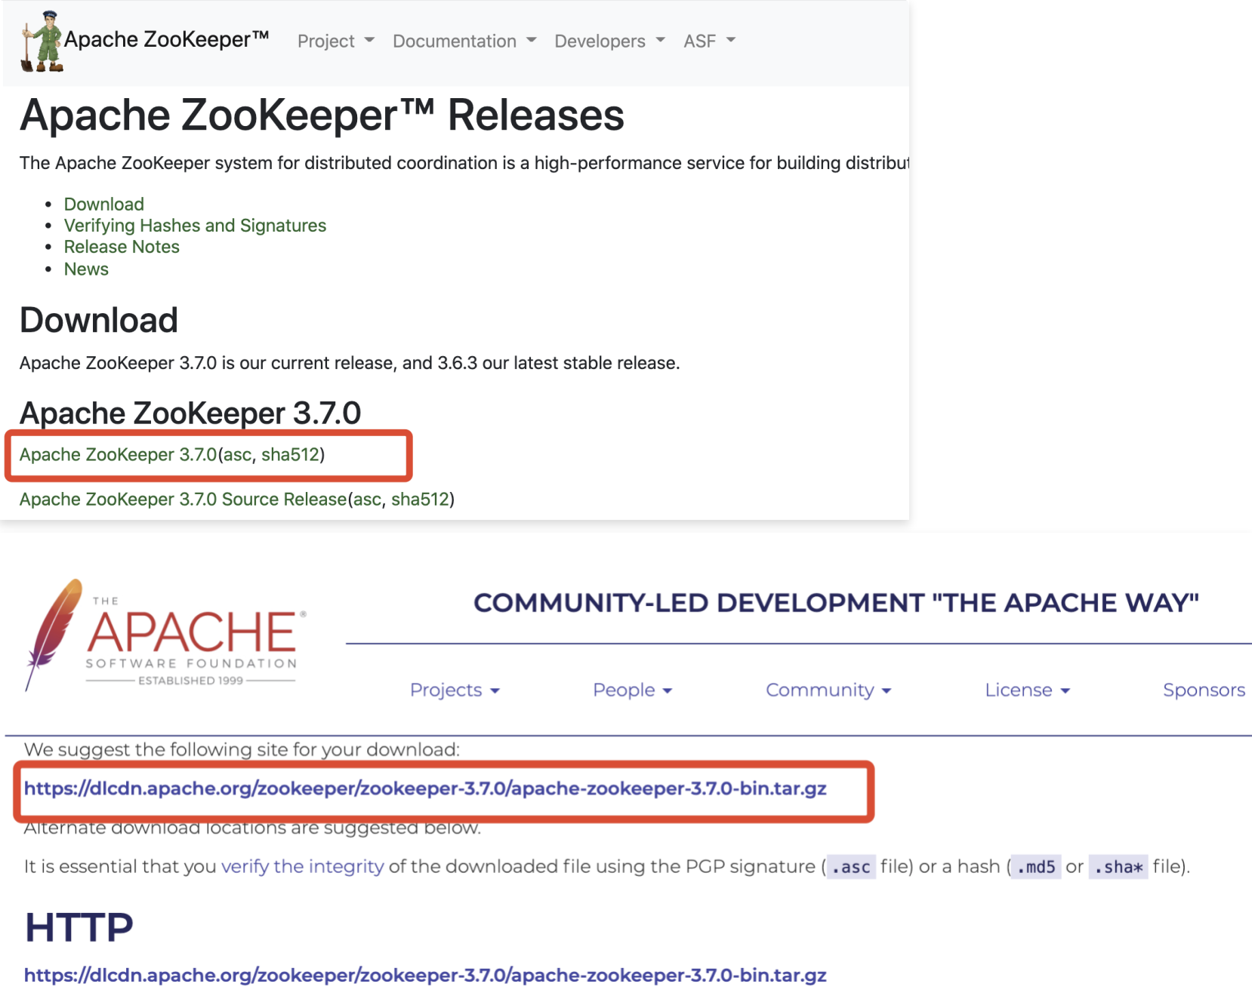1252x999 pixels.
Task: Go to the Release Notes link
Action: pos(122,247)
